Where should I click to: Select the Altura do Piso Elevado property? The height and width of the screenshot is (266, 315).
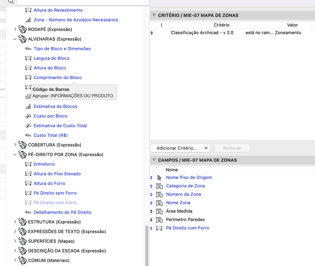(x=57, y=174)
